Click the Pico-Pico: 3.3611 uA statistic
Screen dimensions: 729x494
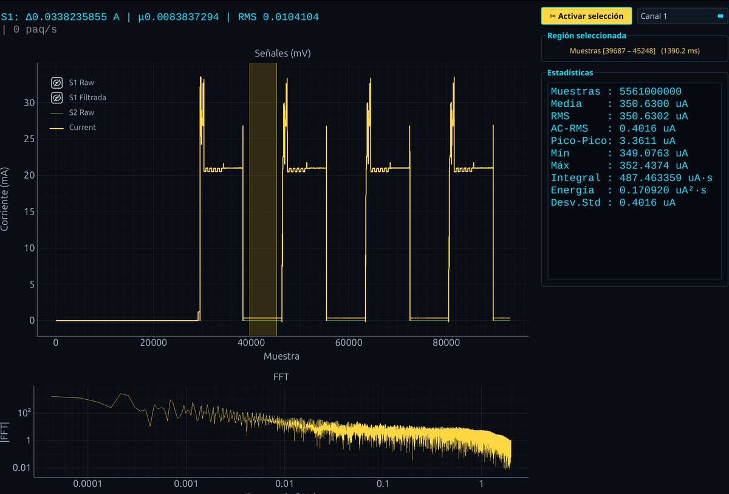tap(613, 141)
